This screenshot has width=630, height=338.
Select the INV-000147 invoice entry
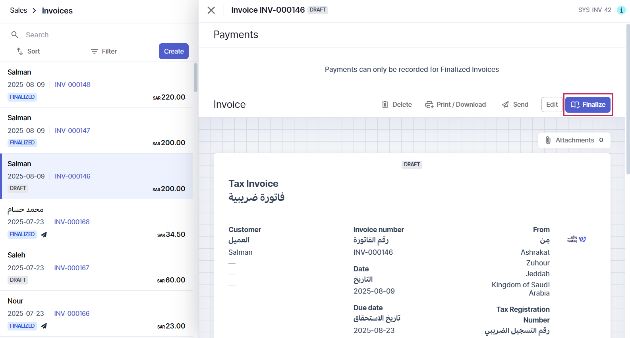pyautogui.click(x=96, y=131)
